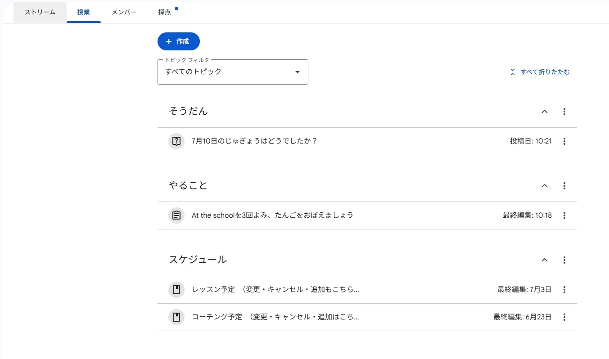Switch to the メンバー tab
Viewport: 609px width, 359px height.
point(124,12)
